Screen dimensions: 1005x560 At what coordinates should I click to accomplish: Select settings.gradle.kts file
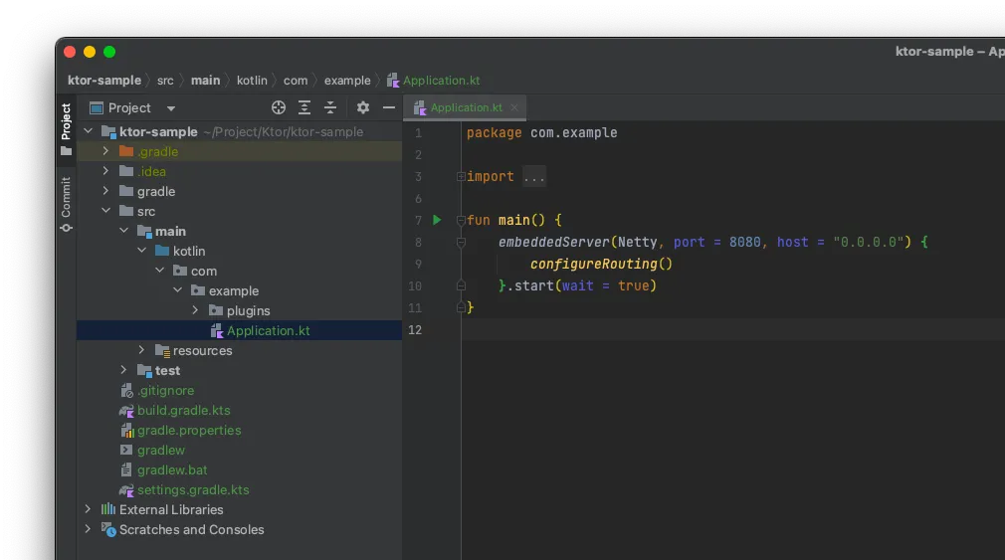coord(193,489)
